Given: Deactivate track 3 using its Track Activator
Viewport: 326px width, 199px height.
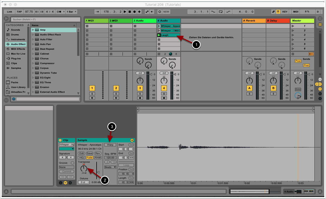Looking at the screenshot, I should (140, 88).
